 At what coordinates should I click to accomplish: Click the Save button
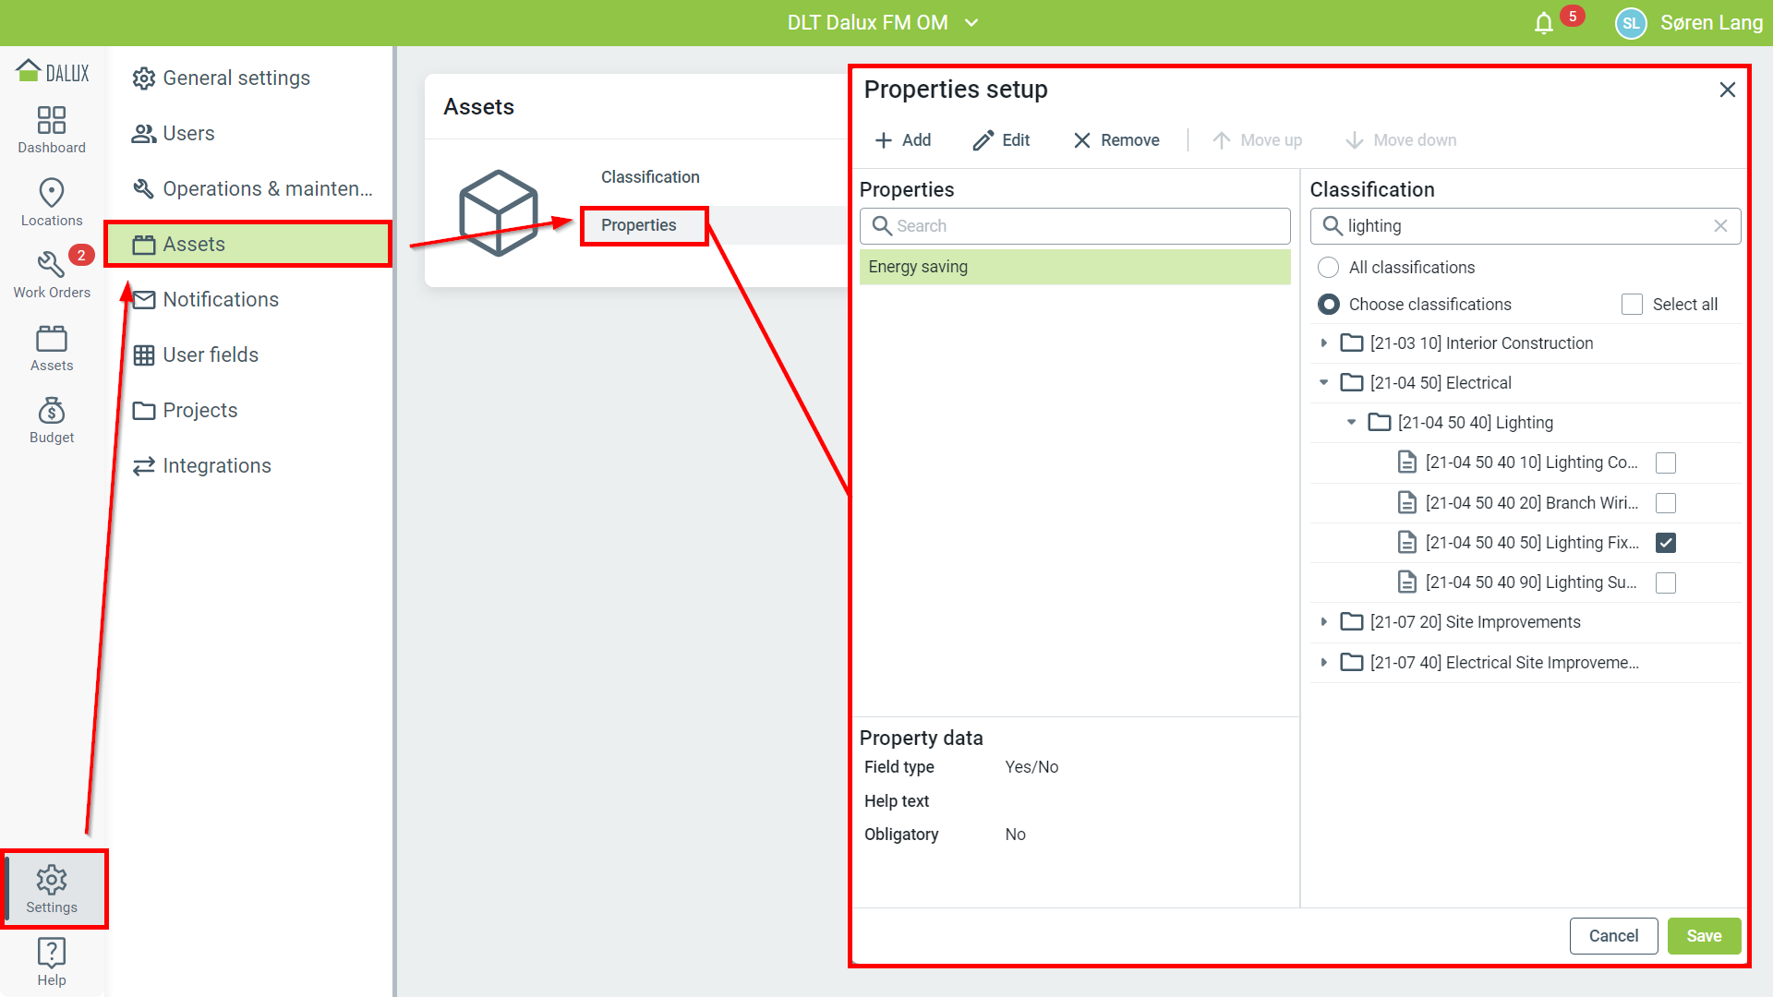pyautogui.click(x=1704, y=936)
